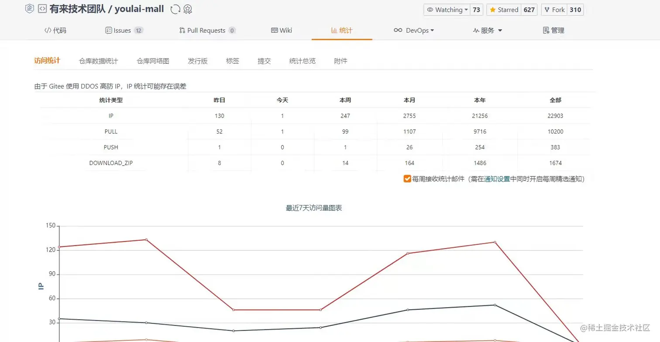Click the sync icon next to youlai-mall
Viewport: 660px width, 342px height.
tap(175, 9)
